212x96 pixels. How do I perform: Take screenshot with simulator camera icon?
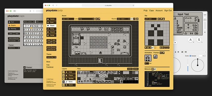pos(182,52)
